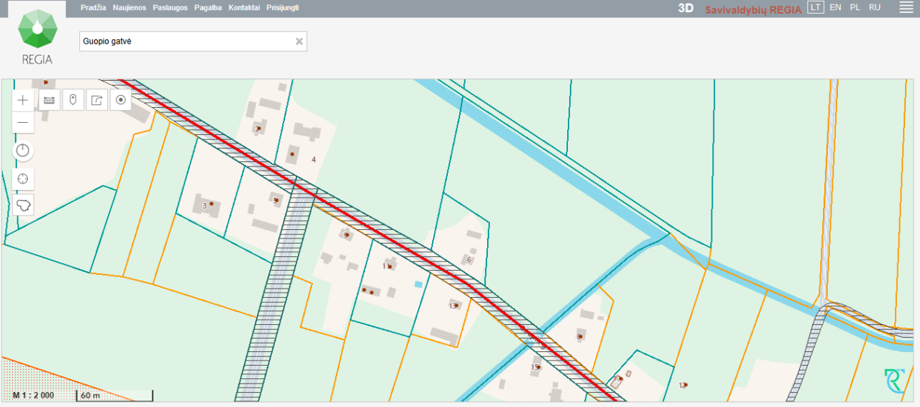Zoom in on the map
The image size is (920, 407).
[23, 100]
